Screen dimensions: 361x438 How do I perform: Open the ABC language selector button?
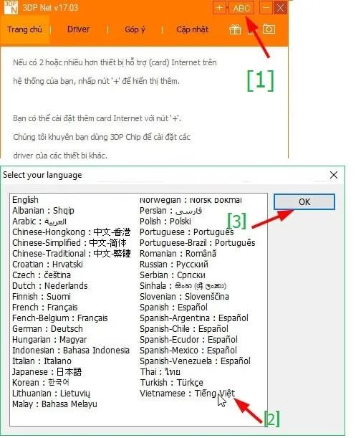tap(241, 8)
